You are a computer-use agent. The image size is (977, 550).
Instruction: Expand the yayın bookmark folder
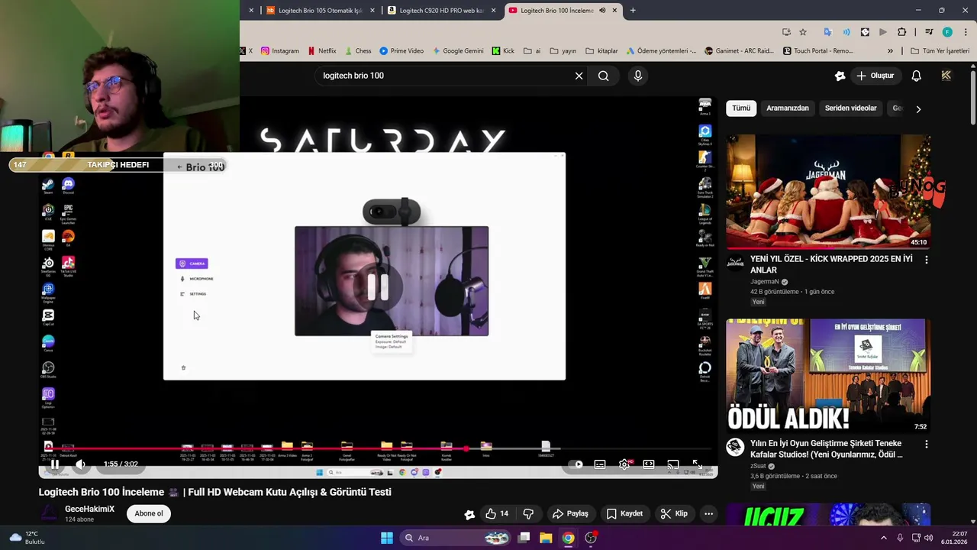[563, 51]
